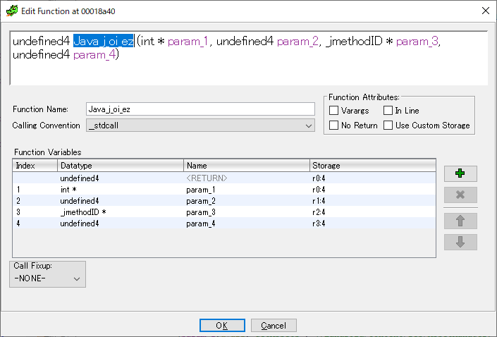497x337 pixels.
Task: Click the Name column header
Action: click(x=247, y=166)
